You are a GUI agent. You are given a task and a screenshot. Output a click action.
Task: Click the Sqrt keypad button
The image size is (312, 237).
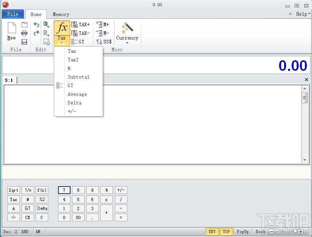14,190
